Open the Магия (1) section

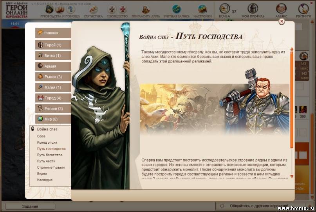(x=53, y=87)
